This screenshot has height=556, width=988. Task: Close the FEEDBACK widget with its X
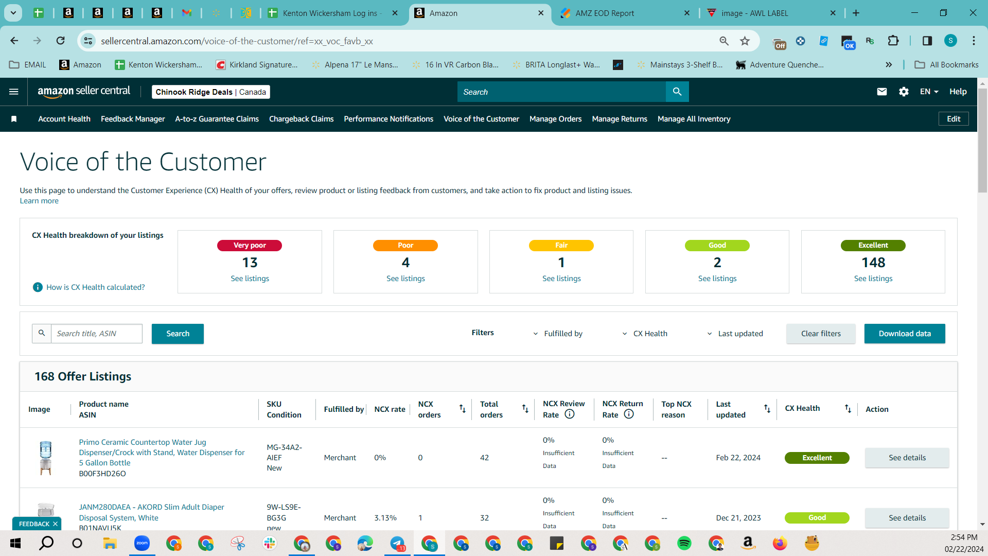(x=55, y=524)
